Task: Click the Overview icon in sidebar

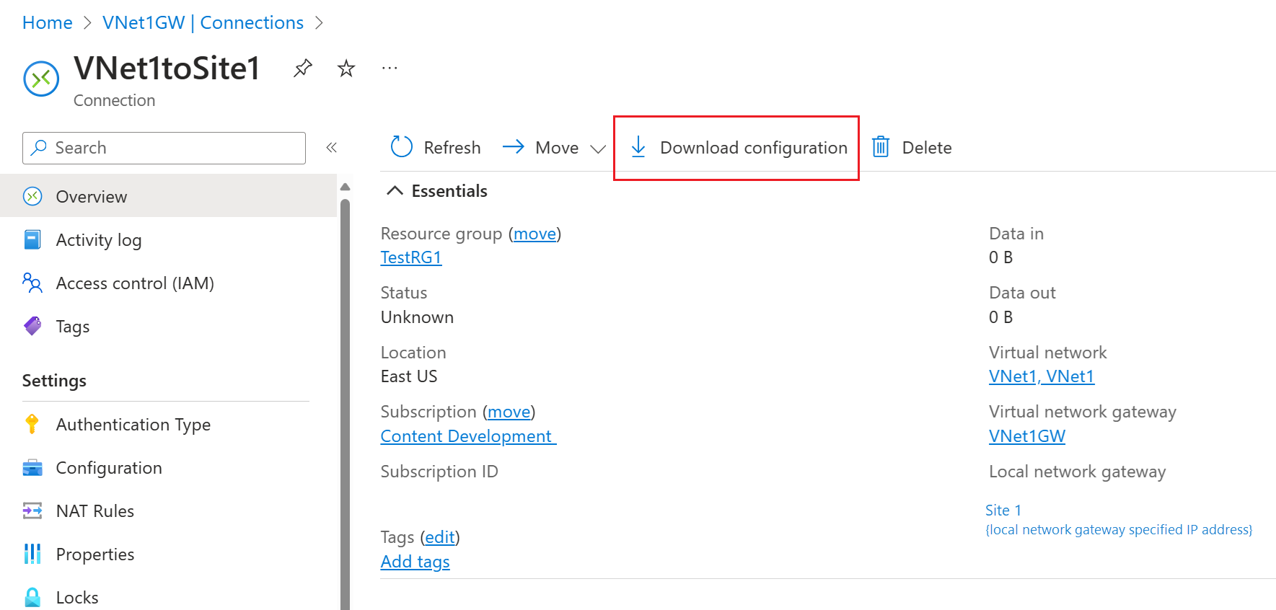Action: coord(32,196)
